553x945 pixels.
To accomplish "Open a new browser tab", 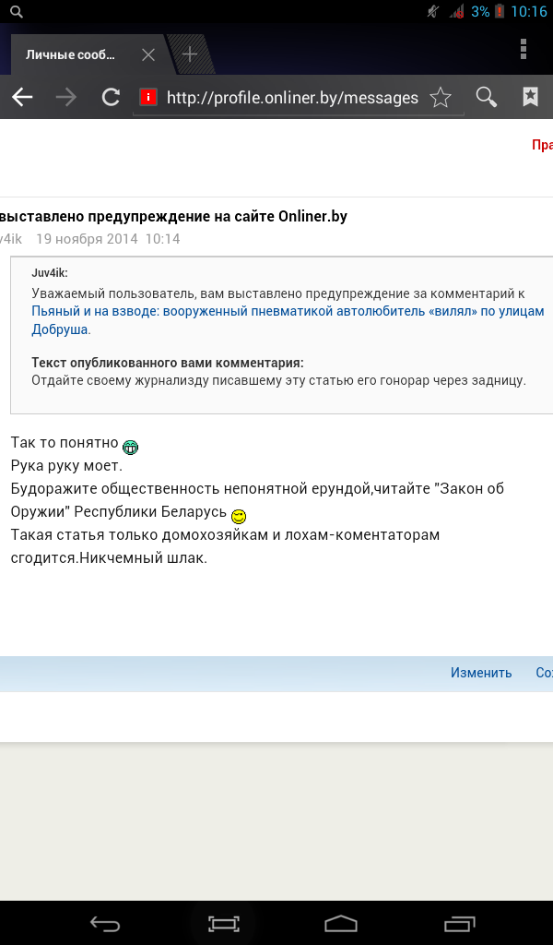I will (x=190, y=54).
